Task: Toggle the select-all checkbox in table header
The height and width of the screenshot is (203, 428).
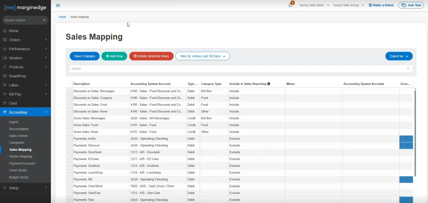Action: click(69, 84)
